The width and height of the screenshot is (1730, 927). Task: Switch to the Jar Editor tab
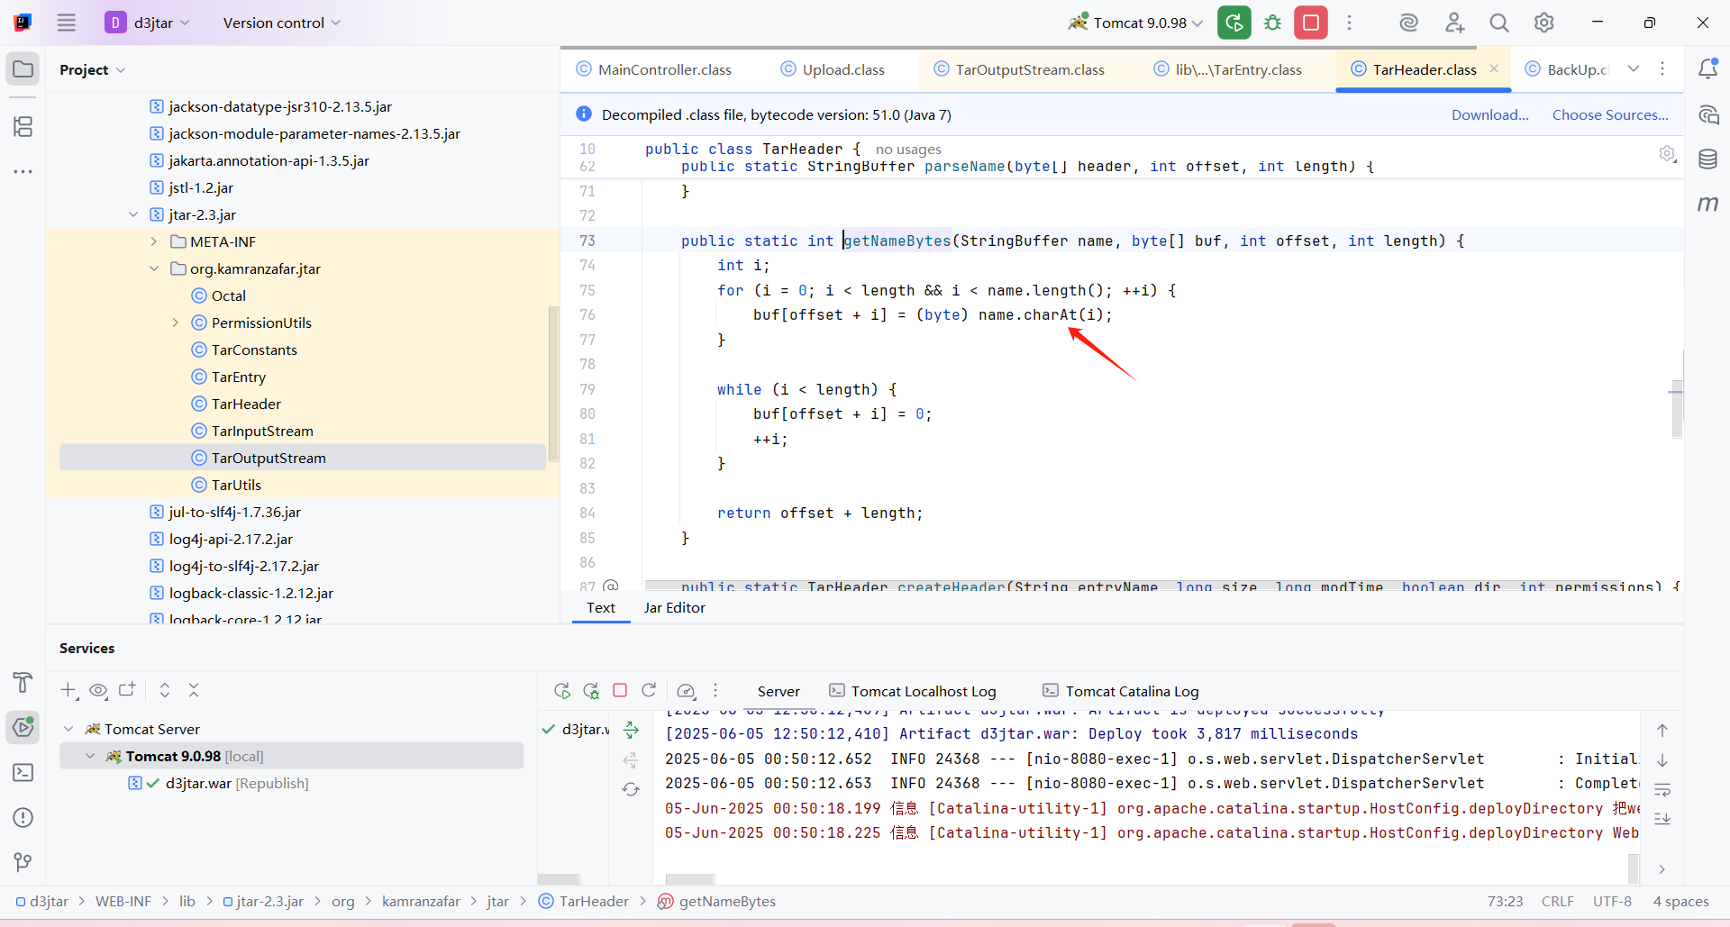(674, 608)
